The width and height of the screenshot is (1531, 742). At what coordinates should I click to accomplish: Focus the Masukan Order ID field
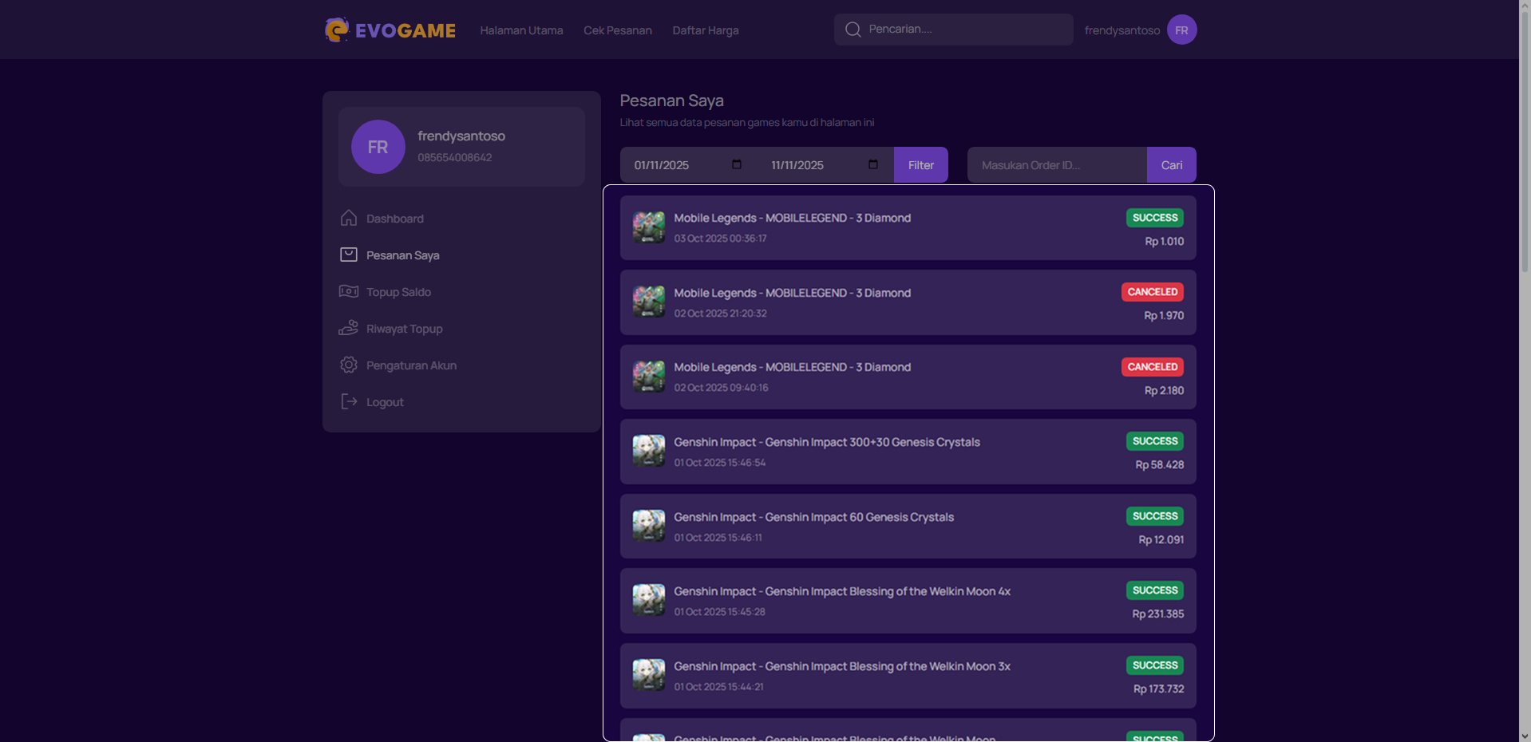[x=1057, y=165]
